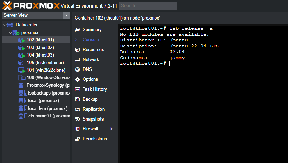Screen dimensions: 288x163
Task: Click the win2k22clone VM monitor icon
Action: click(x=21, y=70)
